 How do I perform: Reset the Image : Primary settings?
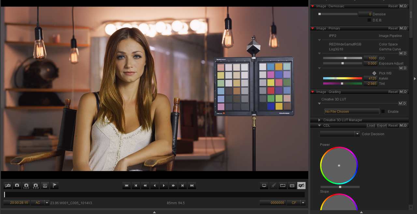[x=393, y=28]
